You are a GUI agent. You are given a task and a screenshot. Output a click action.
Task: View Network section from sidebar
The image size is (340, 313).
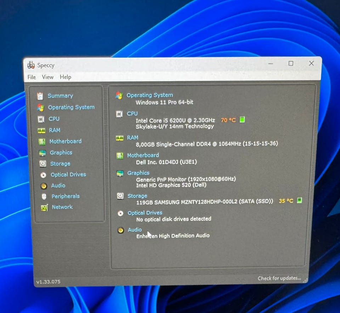pos(62,207)
